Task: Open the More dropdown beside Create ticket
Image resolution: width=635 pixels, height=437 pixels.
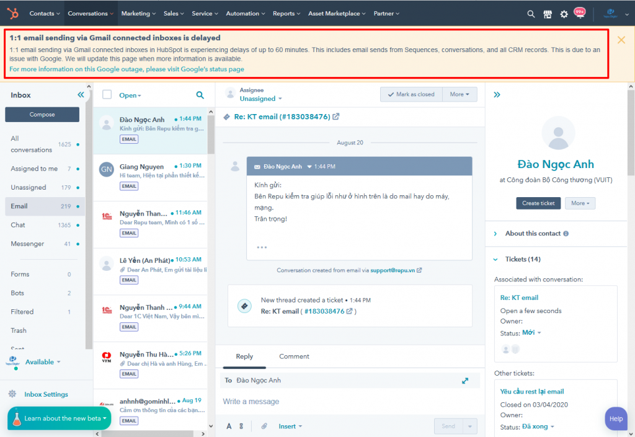Action: tap(580, 203)
